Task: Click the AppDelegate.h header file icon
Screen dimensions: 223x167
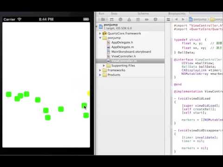Action: [109, 42]
